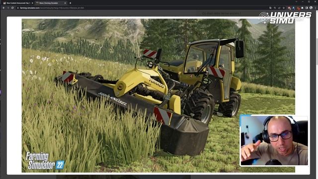Open the browser side panel icon
Viewport: 318px width, 179px height.
tap(307, 8)
